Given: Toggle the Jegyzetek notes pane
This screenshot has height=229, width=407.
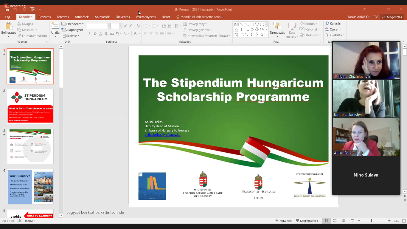Looking at the screenshot, I should tap(283, 221).
